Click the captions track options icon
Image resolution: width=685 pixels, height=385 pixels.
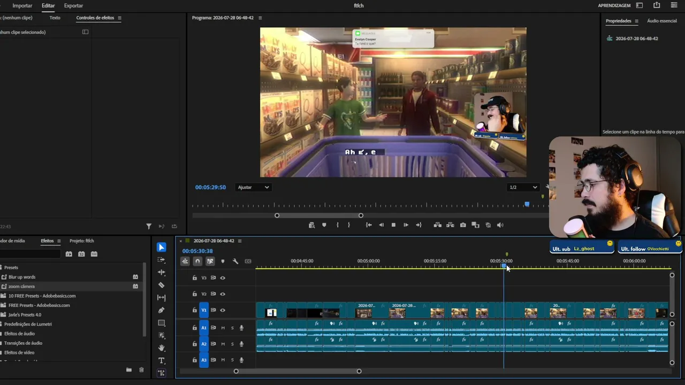[x=248, y=261]
